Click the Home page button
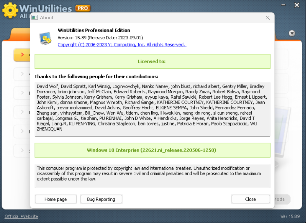 [56, 199]
